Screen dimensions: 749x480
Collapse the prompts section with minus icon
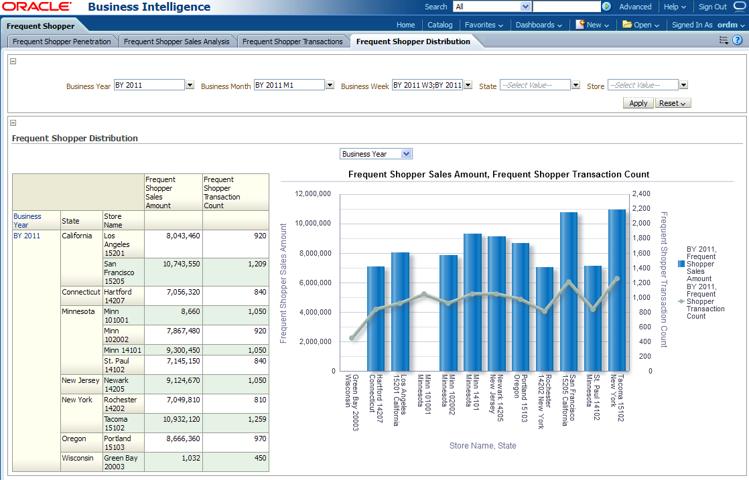tap(13, 62)
